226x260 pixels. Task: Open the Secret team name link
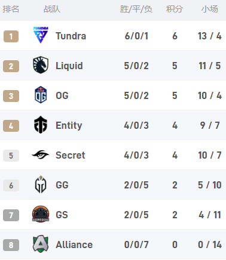[x=71, y=155]
